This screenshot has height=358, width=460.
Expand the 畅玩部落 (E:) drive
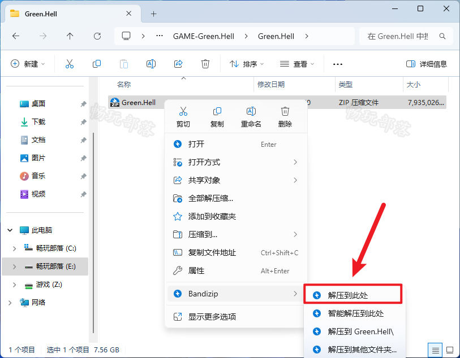tap(14, 267)
